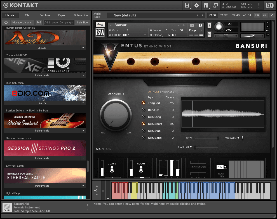Toggle the Tongued attack type
The width and height of the screenshot is (277, 219).
[x=144, y=103]
